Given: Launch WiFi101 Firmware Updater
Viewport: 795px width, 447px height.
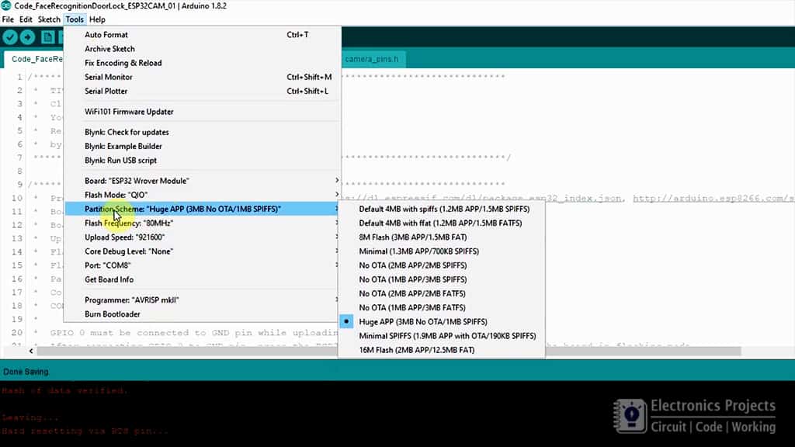Looking at the screenshot, I should [203, 112].
